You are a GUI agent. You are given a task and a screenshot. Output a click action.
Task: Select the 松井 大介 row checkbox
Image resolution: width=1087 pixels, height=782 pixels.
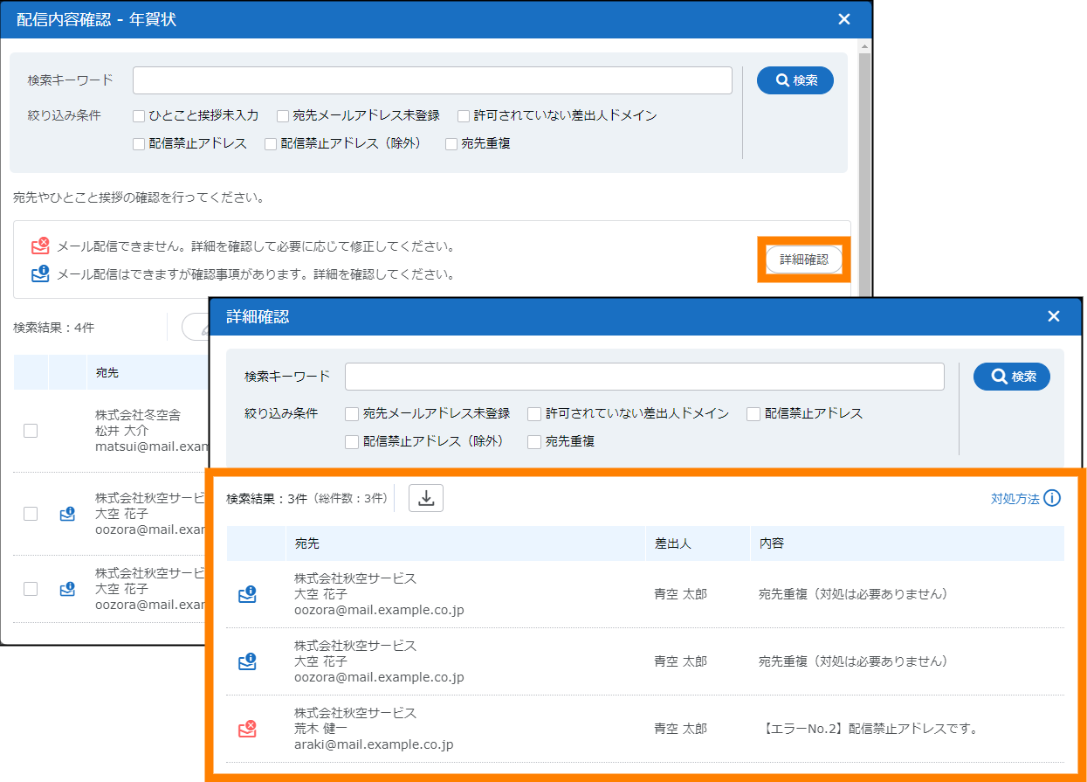(x=31, y=431)
